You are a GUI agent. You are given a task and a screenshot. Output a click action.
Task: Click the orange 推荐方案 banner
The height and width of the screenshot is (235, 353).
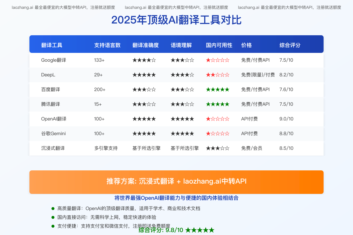pyautogui.click(x=176, y=182)
